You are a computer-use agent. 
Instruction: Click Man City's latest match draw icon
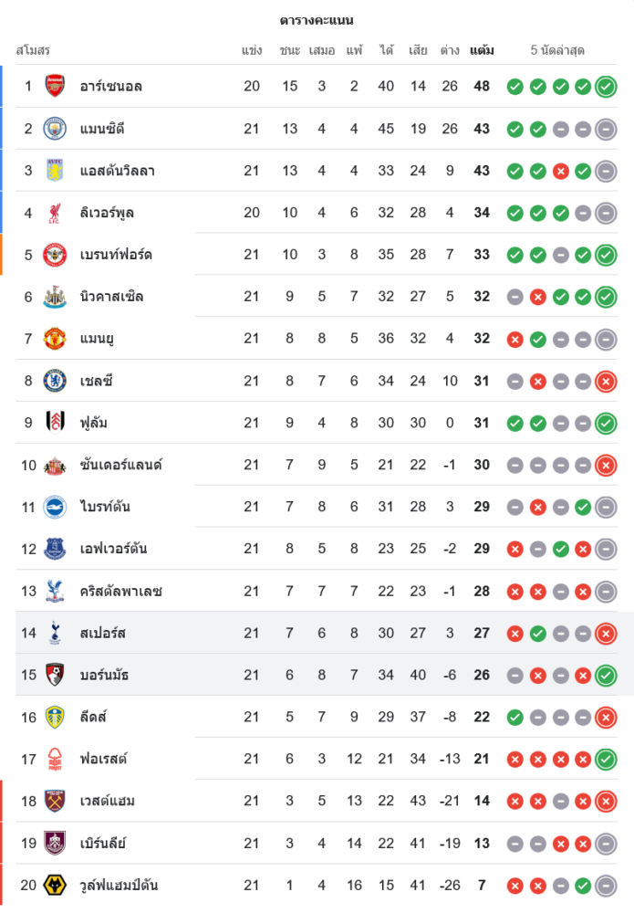pos(606,129)
